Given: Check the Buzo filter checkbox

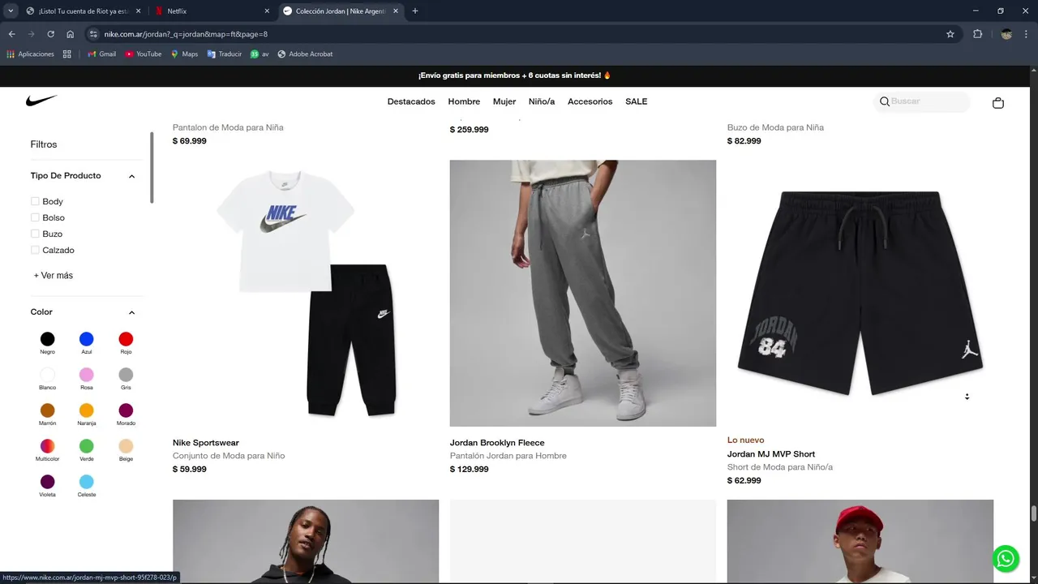Looking at the screenshot, I should tap(35, 234).
